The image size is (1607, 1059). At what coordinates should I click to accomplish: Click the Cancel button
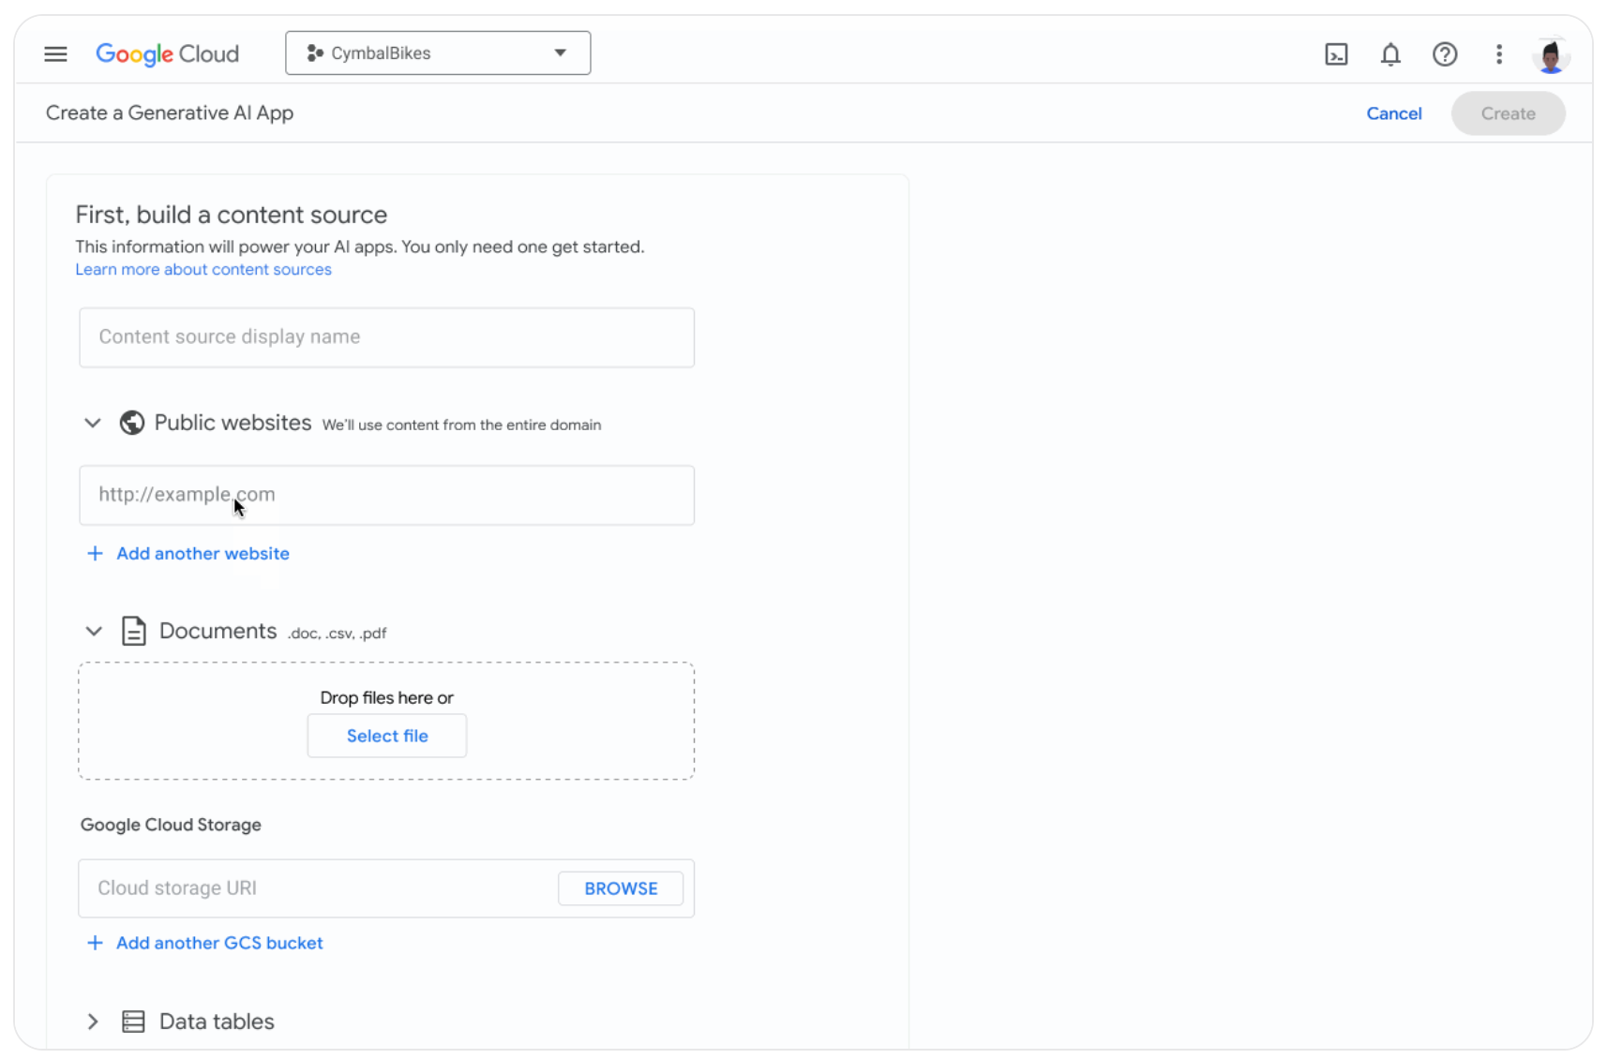tap(1393, 113)
